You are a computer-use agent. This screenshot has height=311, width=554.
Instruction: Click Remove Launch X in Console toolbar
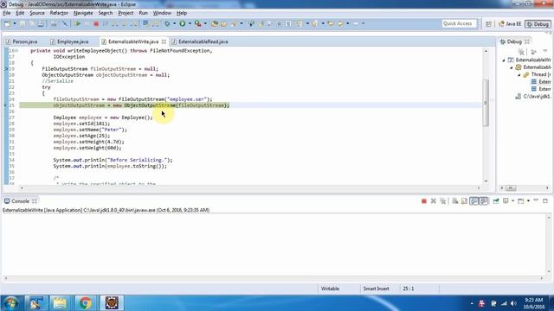pyautogui.click(x=434, y=201)
